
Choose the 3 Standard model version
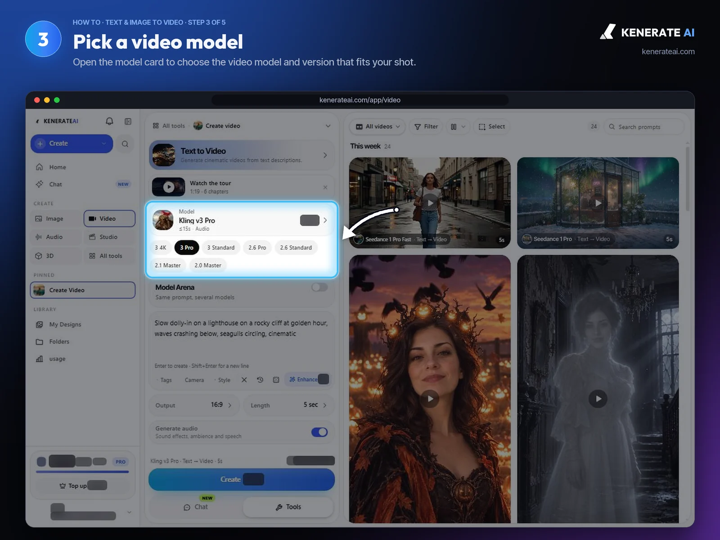[x=220, y=247]
